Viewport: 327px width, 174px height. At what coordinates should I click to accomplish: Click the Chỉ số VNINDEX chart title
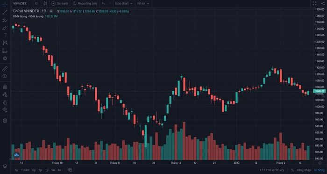pyautogui.click(x=26, y=11)
